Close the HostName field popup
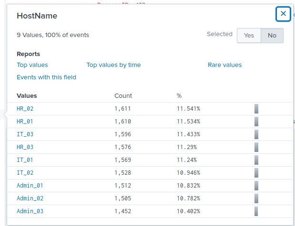This screenshot has width=295, height=226. coord(283,14)
